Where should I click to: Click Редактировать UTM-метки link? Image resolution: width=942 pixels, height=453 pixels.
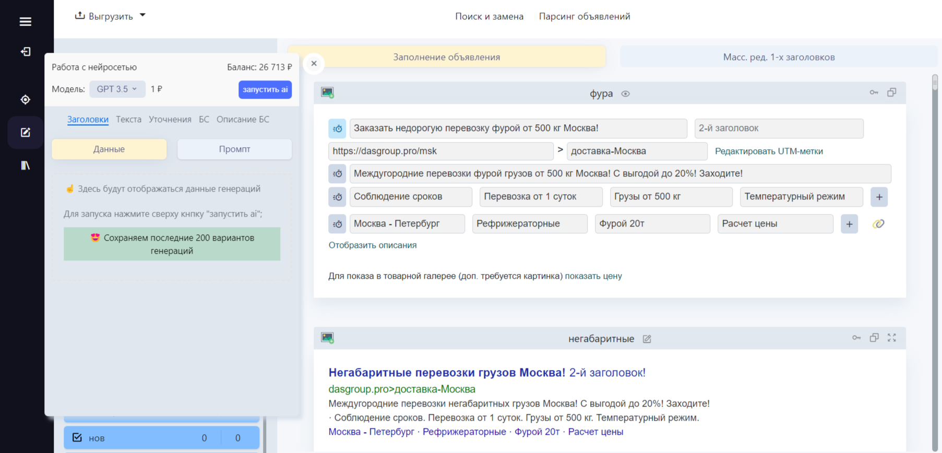(769, 151)
